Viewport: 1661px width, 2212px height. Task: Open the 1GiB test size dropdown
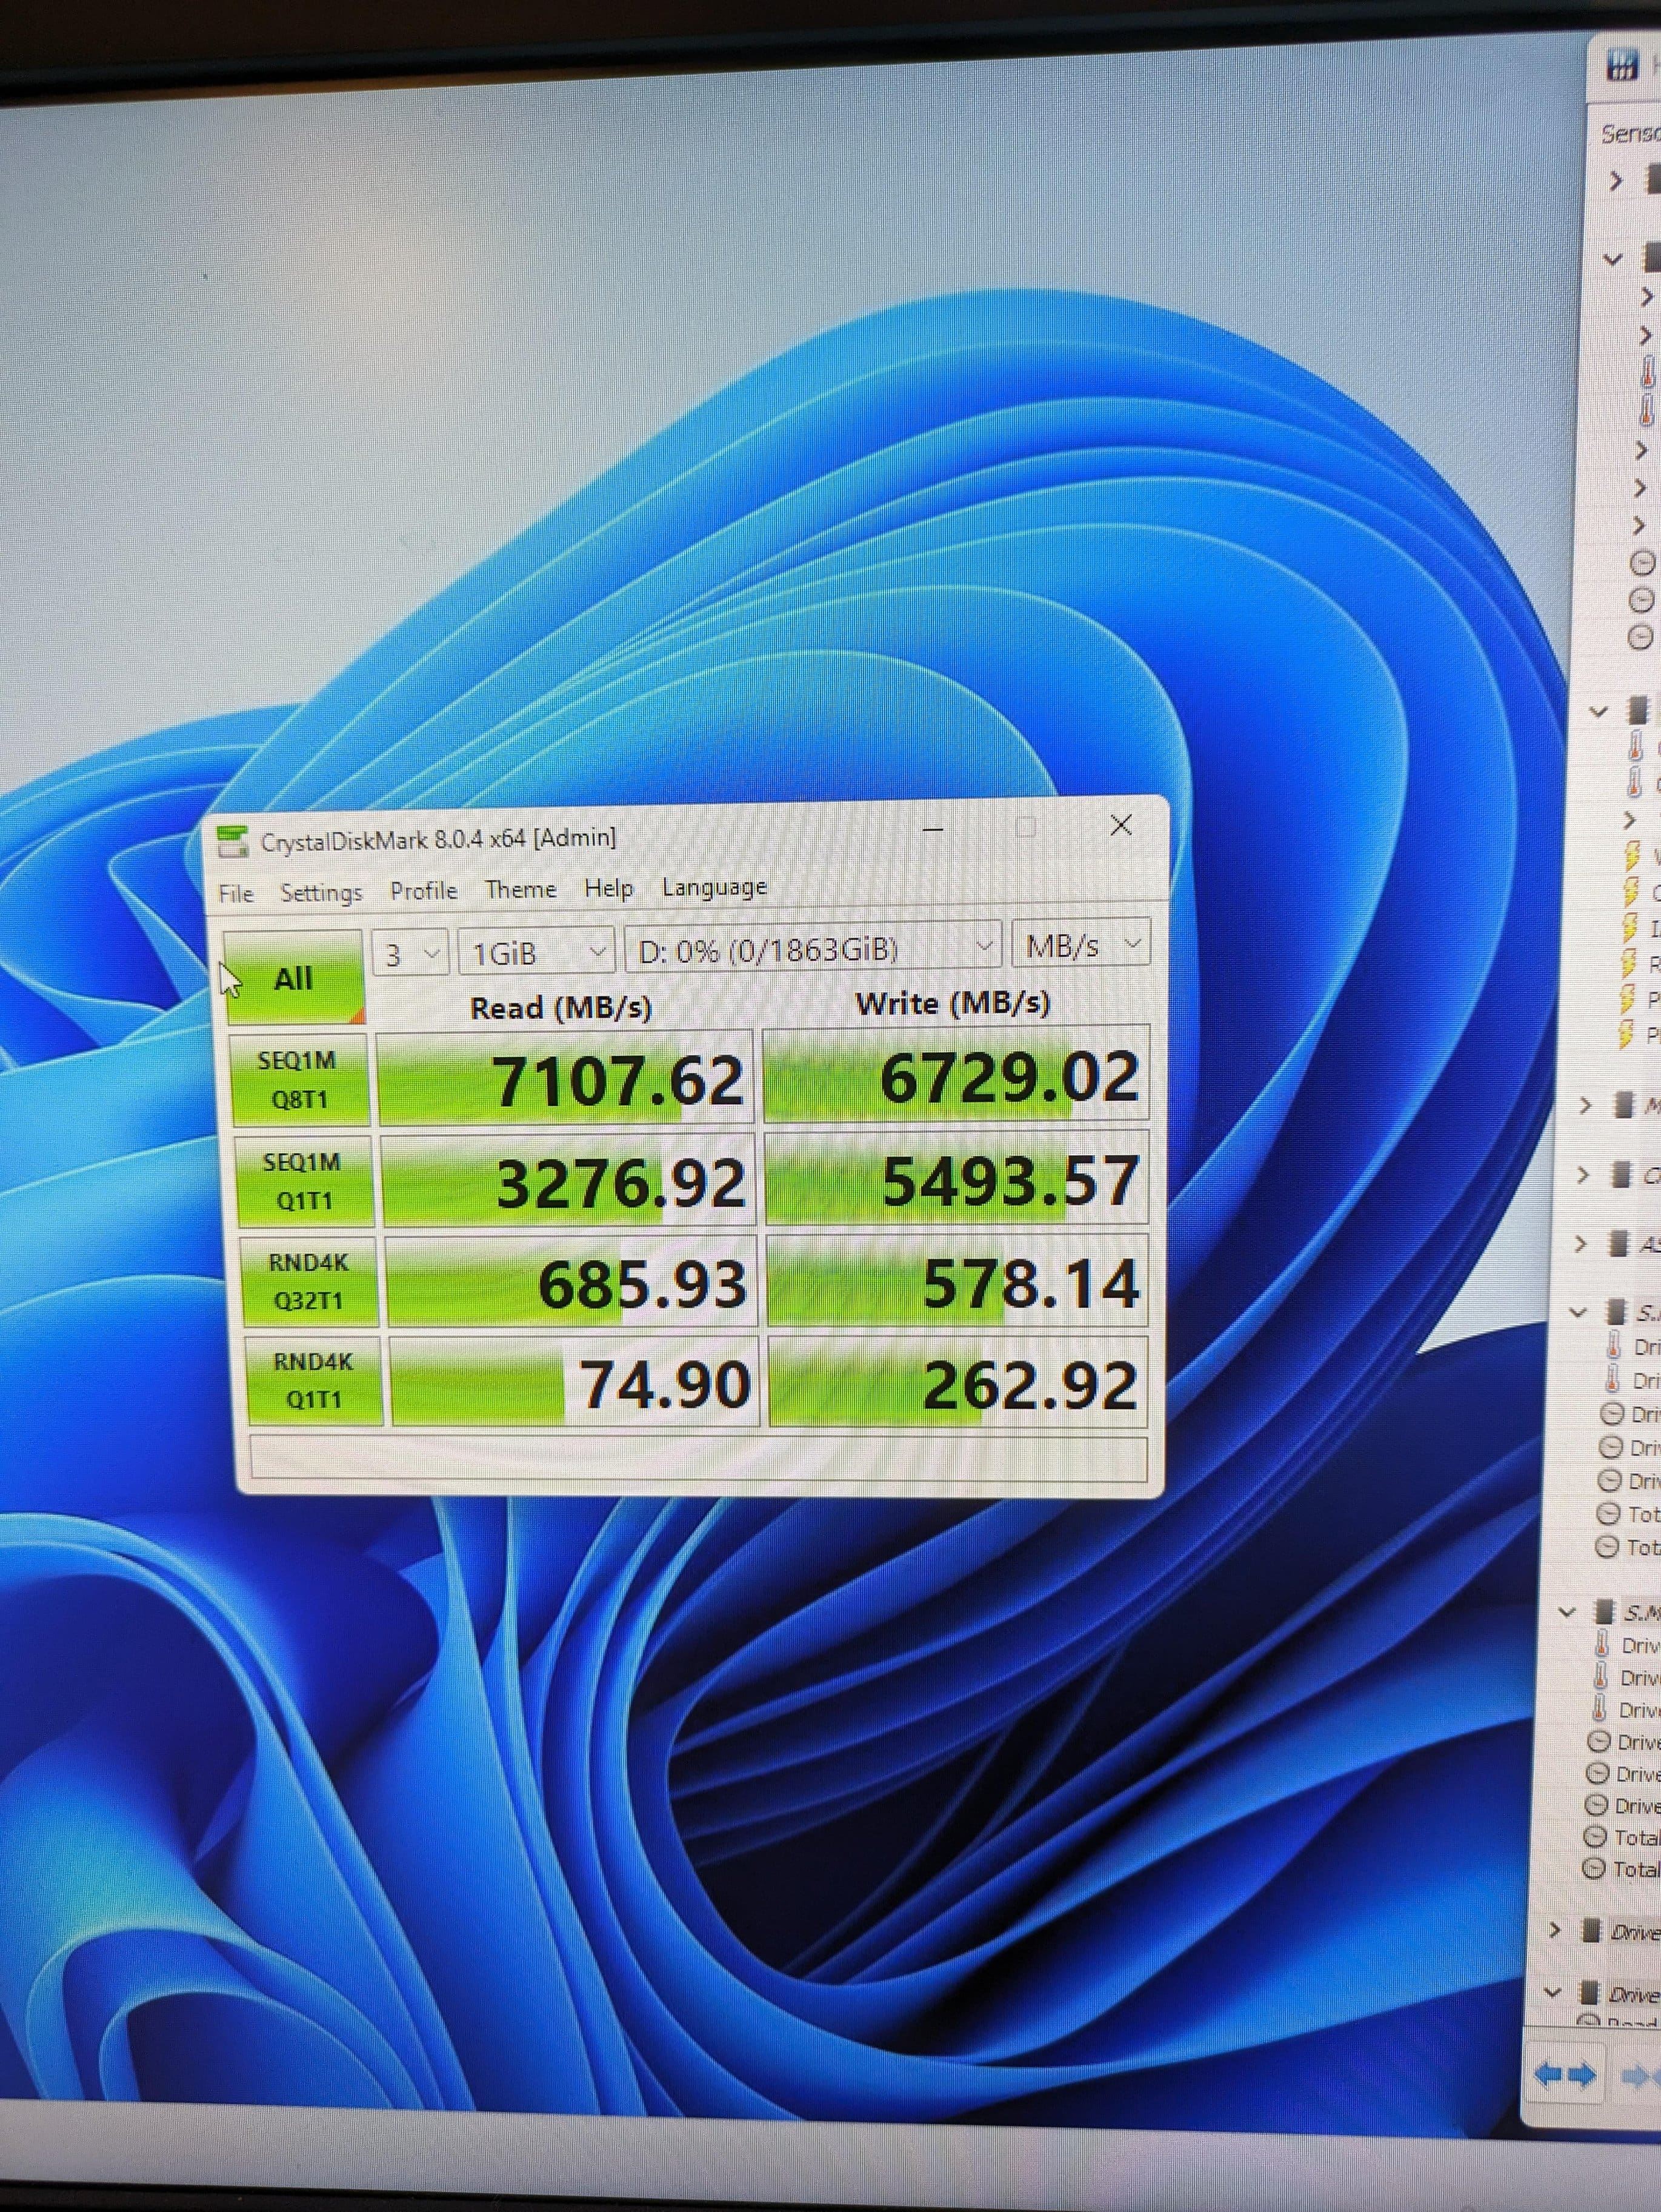point(536,952)
